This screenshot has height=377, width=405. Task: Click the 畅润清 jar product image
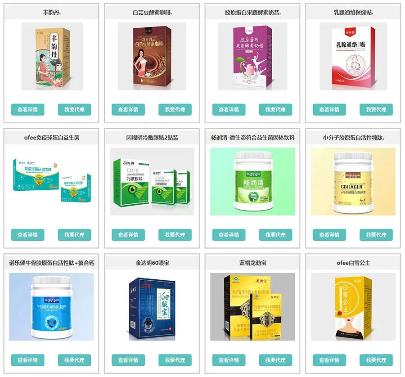click(x=252, y=182)
